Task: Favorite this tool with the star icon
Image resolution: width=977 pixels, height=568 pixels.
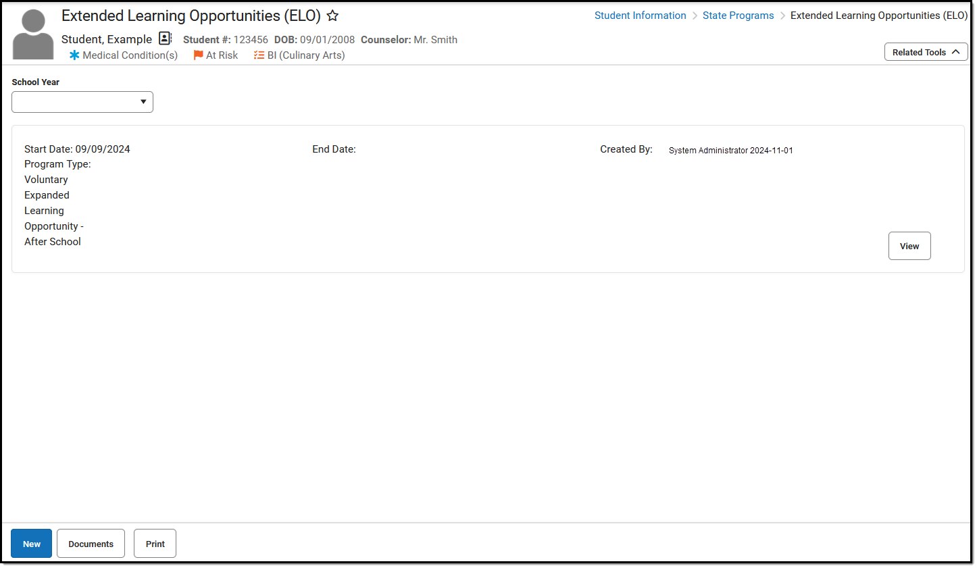Action: pos(332,16)
